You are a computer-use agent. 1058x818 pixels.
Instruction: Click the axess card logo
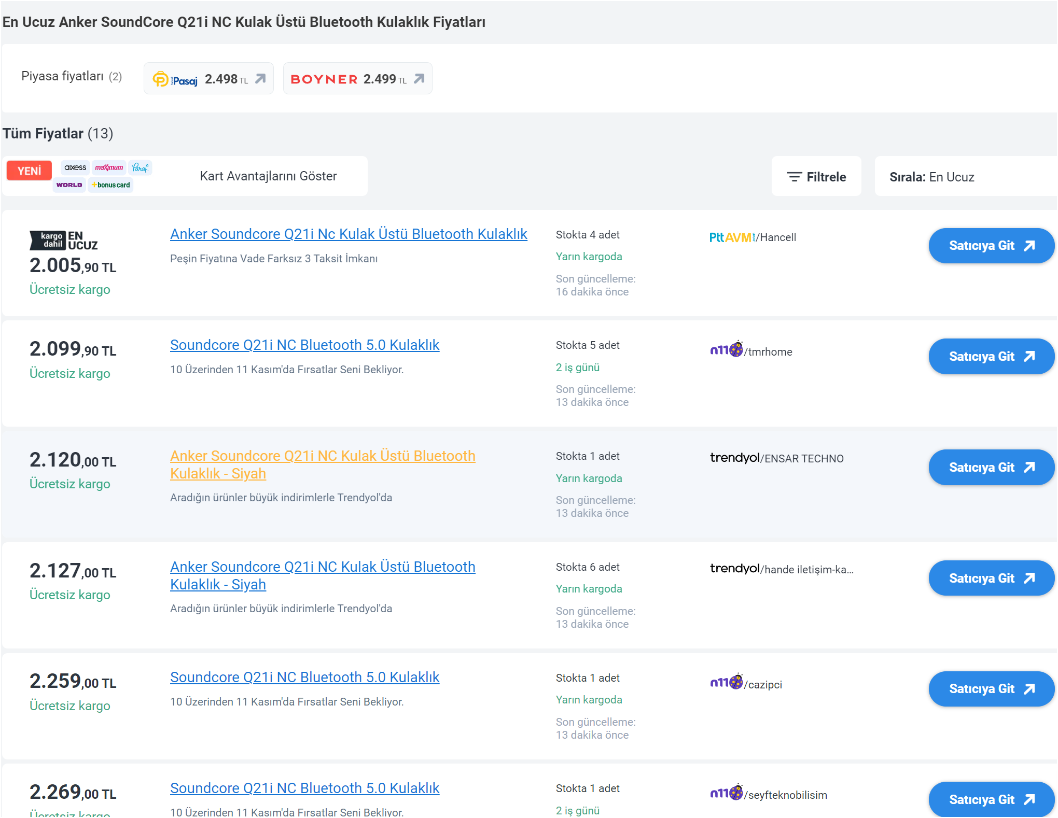[x=75, y=167]
